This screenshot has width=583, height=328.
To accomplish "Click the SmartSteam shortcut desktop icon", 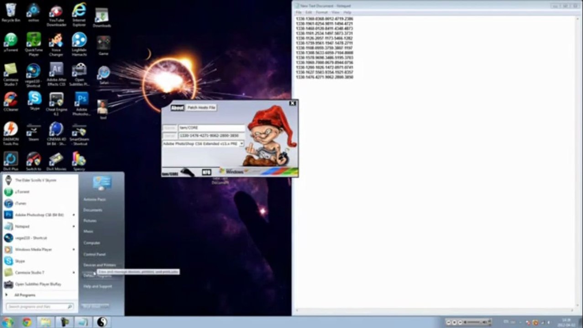I will point(79,133).
